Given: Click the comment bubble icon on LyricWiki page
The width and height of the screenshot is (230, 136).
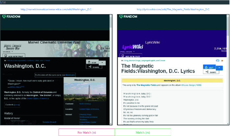Looking at the screenshot, I should 217,60.
